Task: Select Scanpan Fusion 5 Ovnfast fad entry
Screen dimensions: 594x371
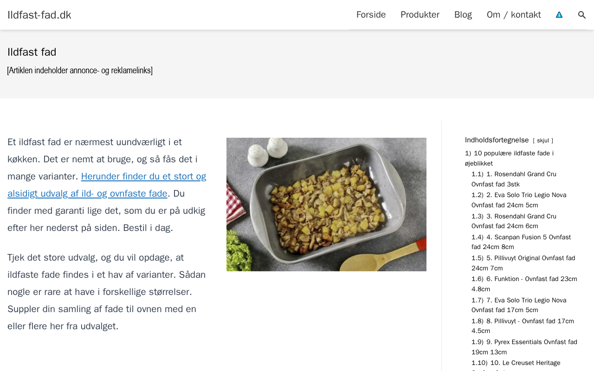Action: [521, 242]
